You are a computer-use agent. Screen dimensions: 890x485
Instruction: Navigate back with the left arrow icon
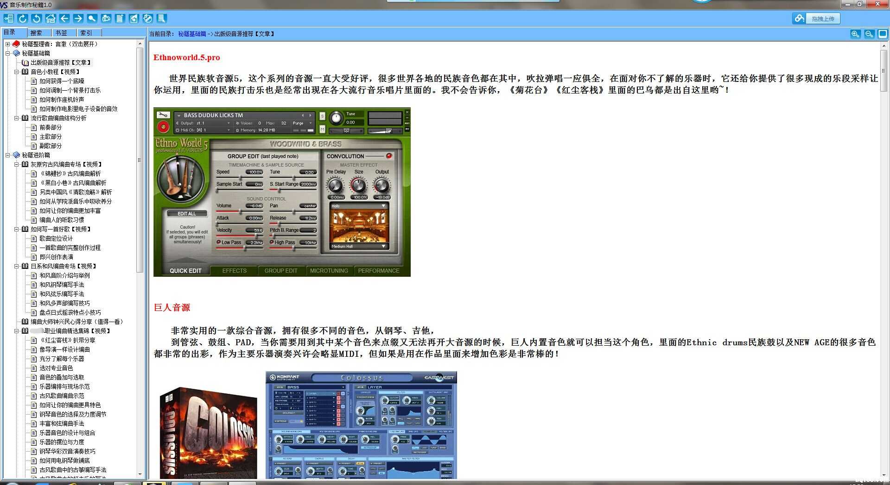(64, 19)
